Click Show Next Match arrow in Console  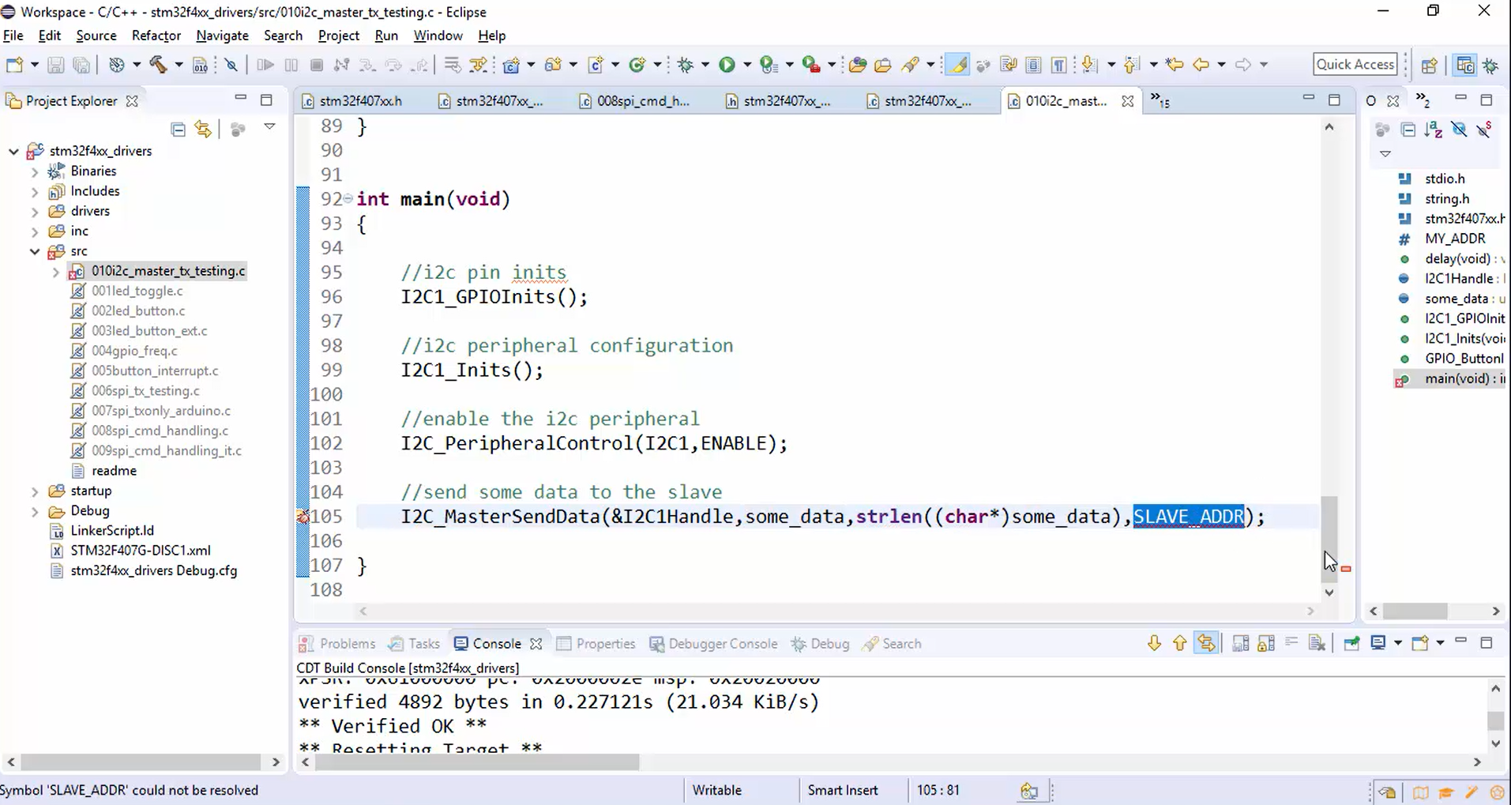point(1154,643)
